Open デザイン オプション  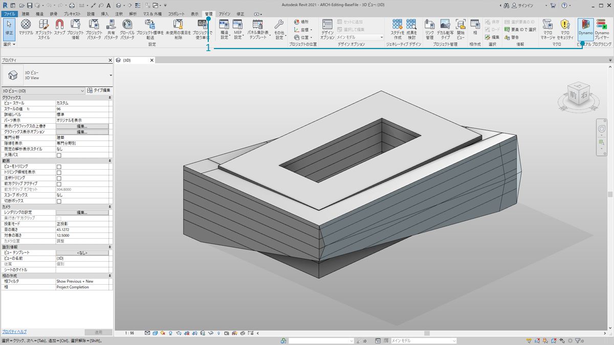point(327,29)
